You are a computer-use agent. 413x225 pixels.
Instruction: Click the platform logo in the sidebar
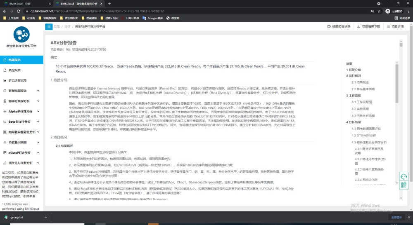point(21,35)
